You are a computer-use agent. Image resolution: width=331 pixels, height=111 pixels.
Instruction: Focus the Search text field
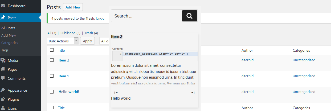(146, 16)
